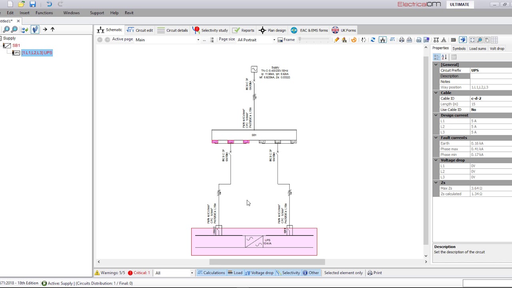Click the DXF export with star icon
Image resolution: width=512 pixels, height=288 pixels.
426,40
